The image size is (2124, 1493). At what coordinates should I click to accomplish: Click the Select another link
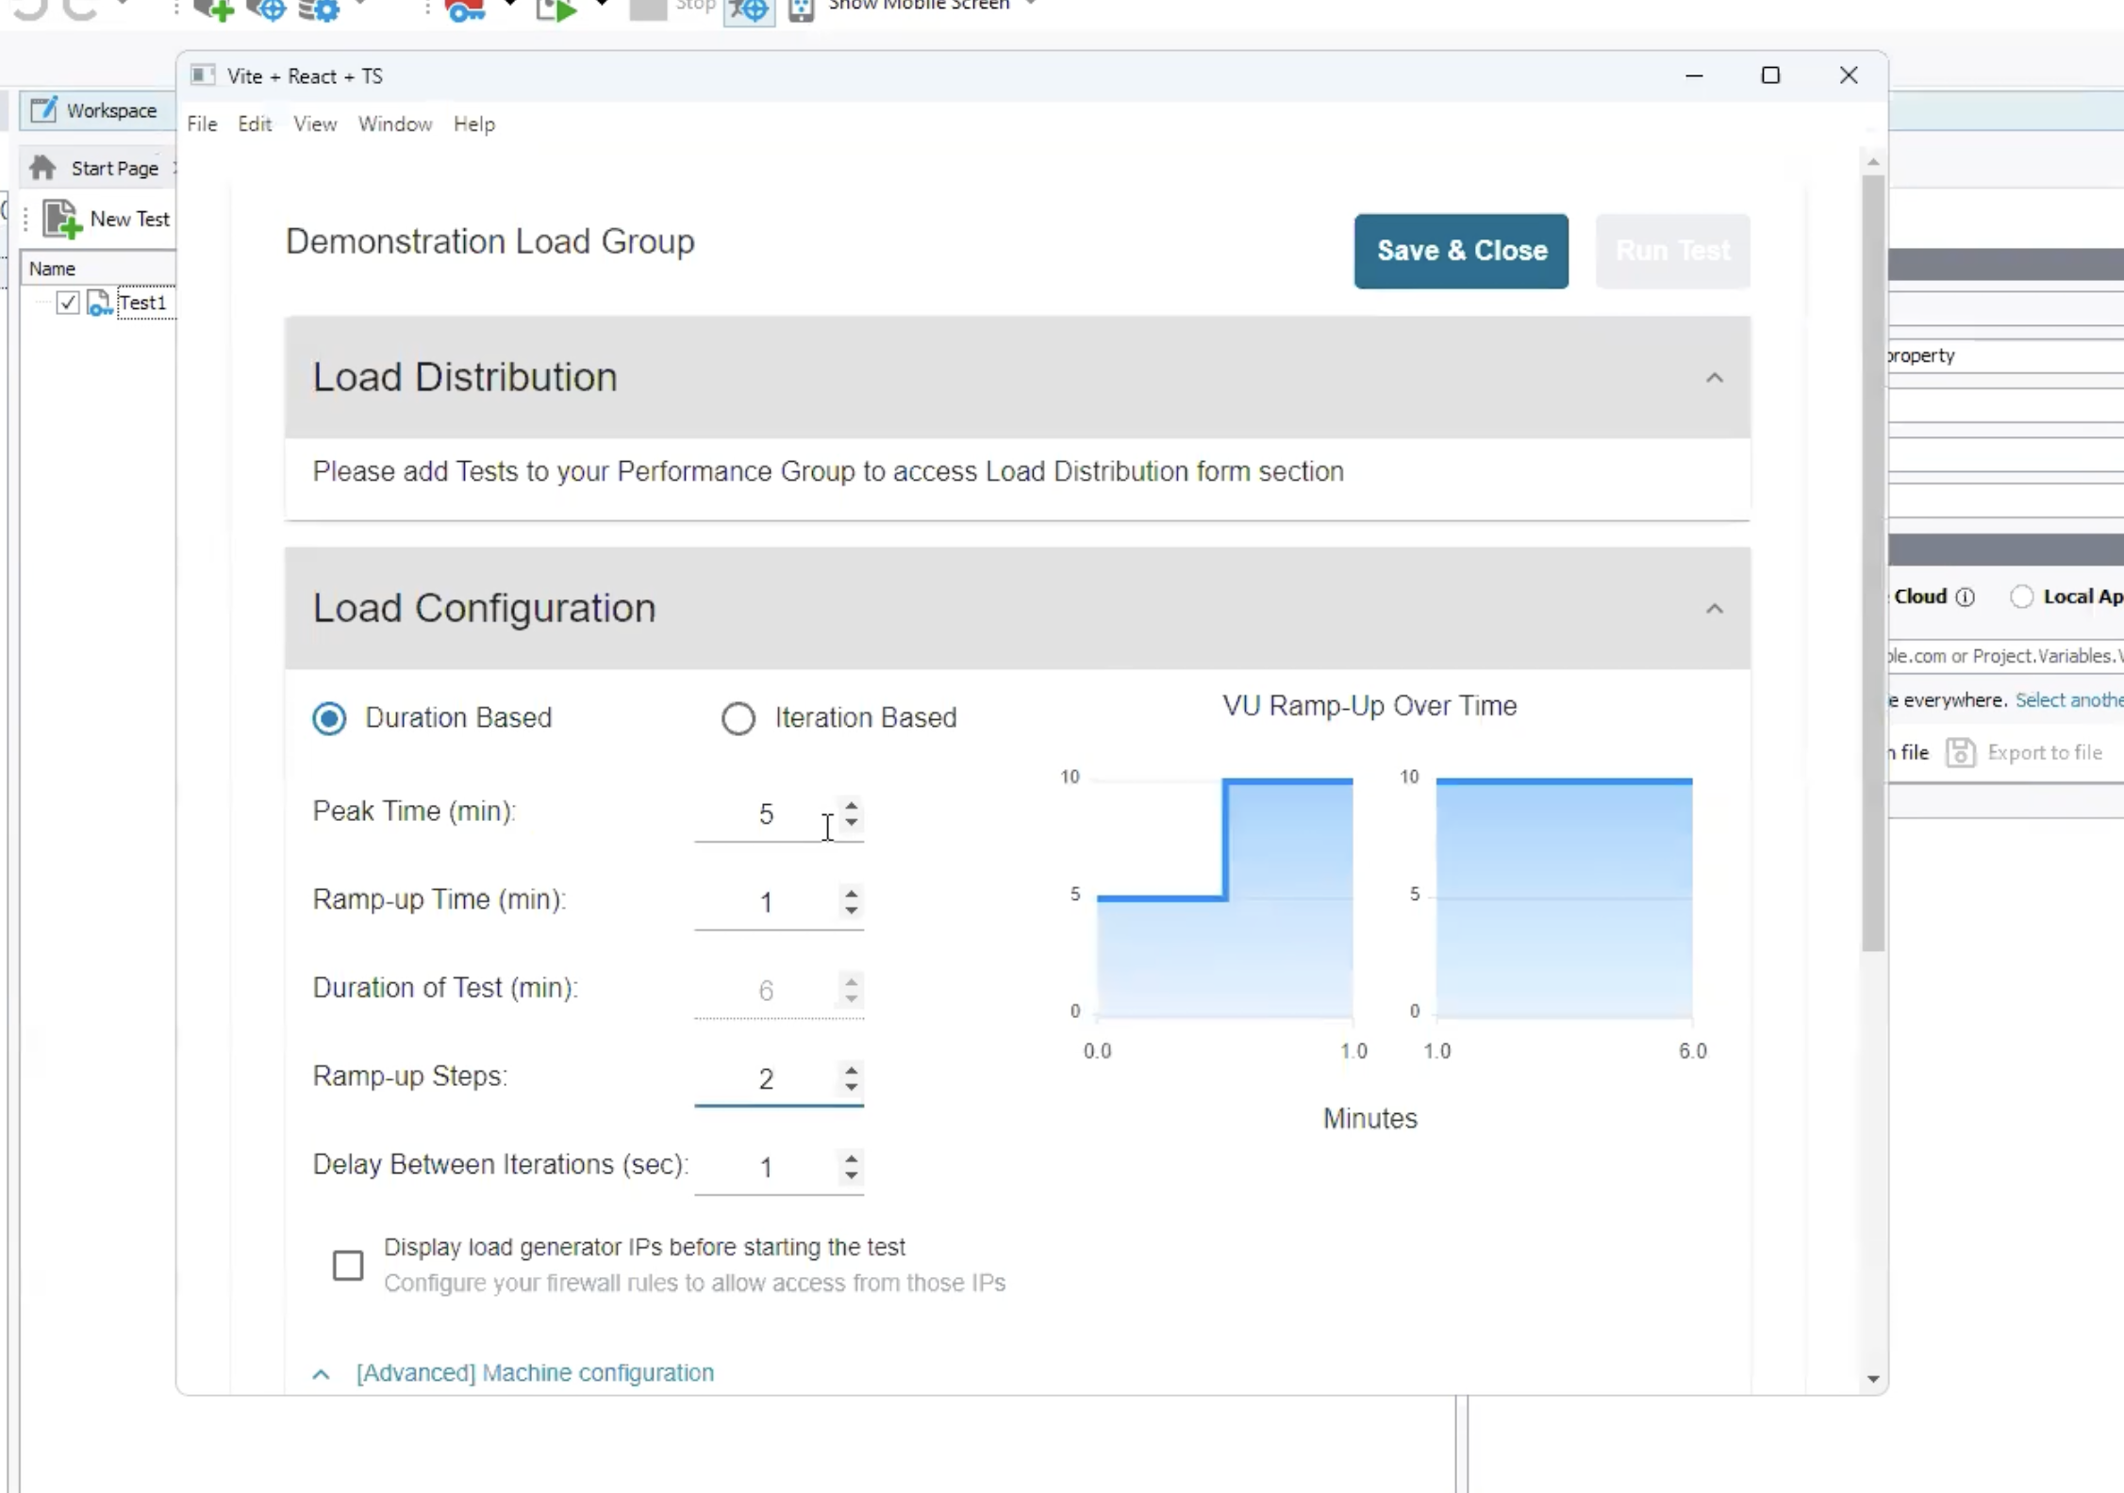coord(2068,700)
